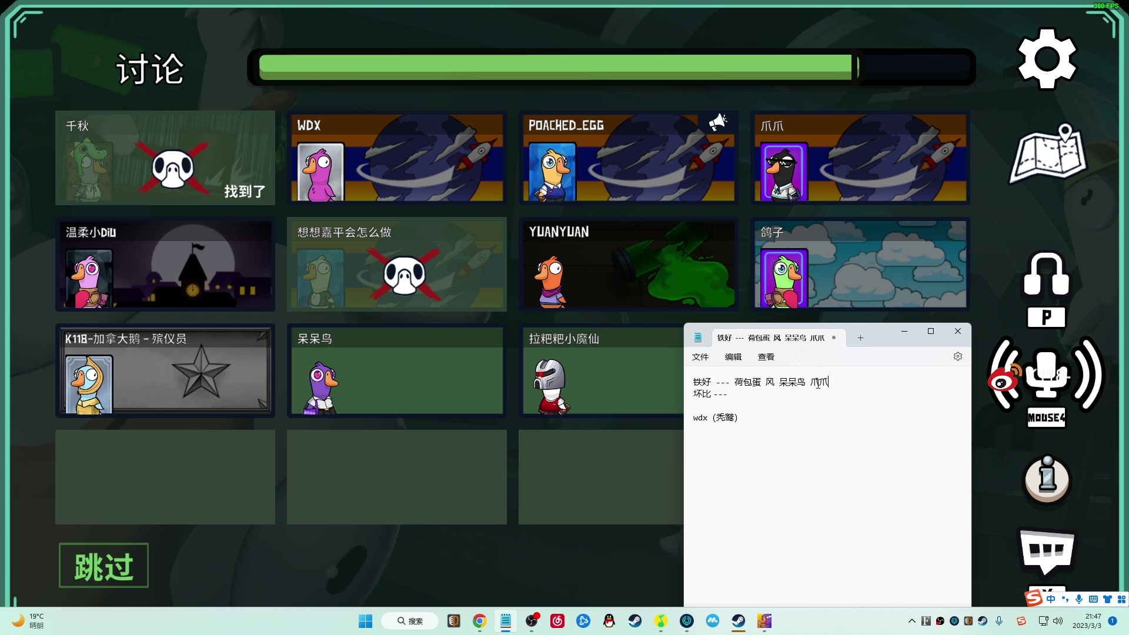Open the volume control in tray
The width and height of the screenshot is (1129, 635).
click(1058, 621)
